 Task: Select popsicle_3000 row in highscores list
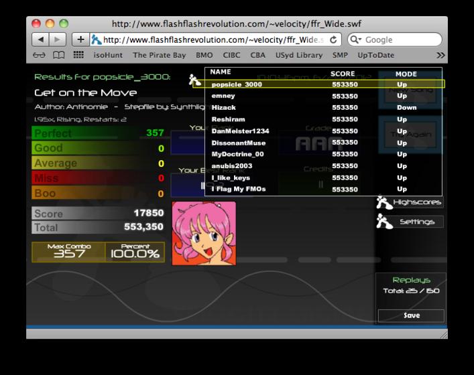point(318,84)
